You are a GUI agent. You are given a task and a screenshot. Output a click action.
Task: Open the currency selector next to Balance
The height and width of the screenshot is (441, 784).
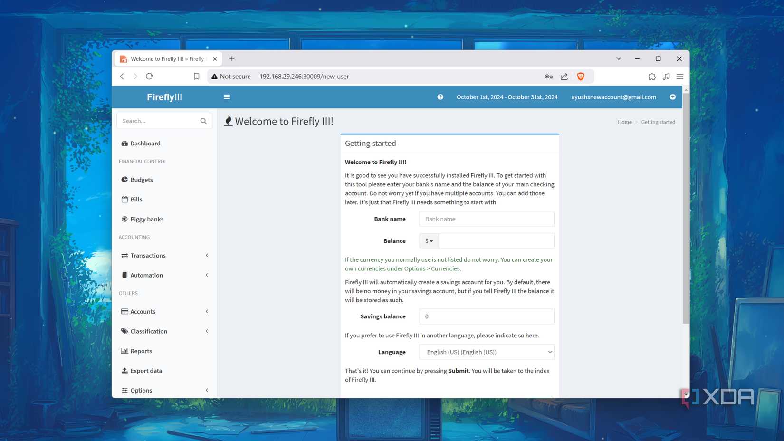428,240
